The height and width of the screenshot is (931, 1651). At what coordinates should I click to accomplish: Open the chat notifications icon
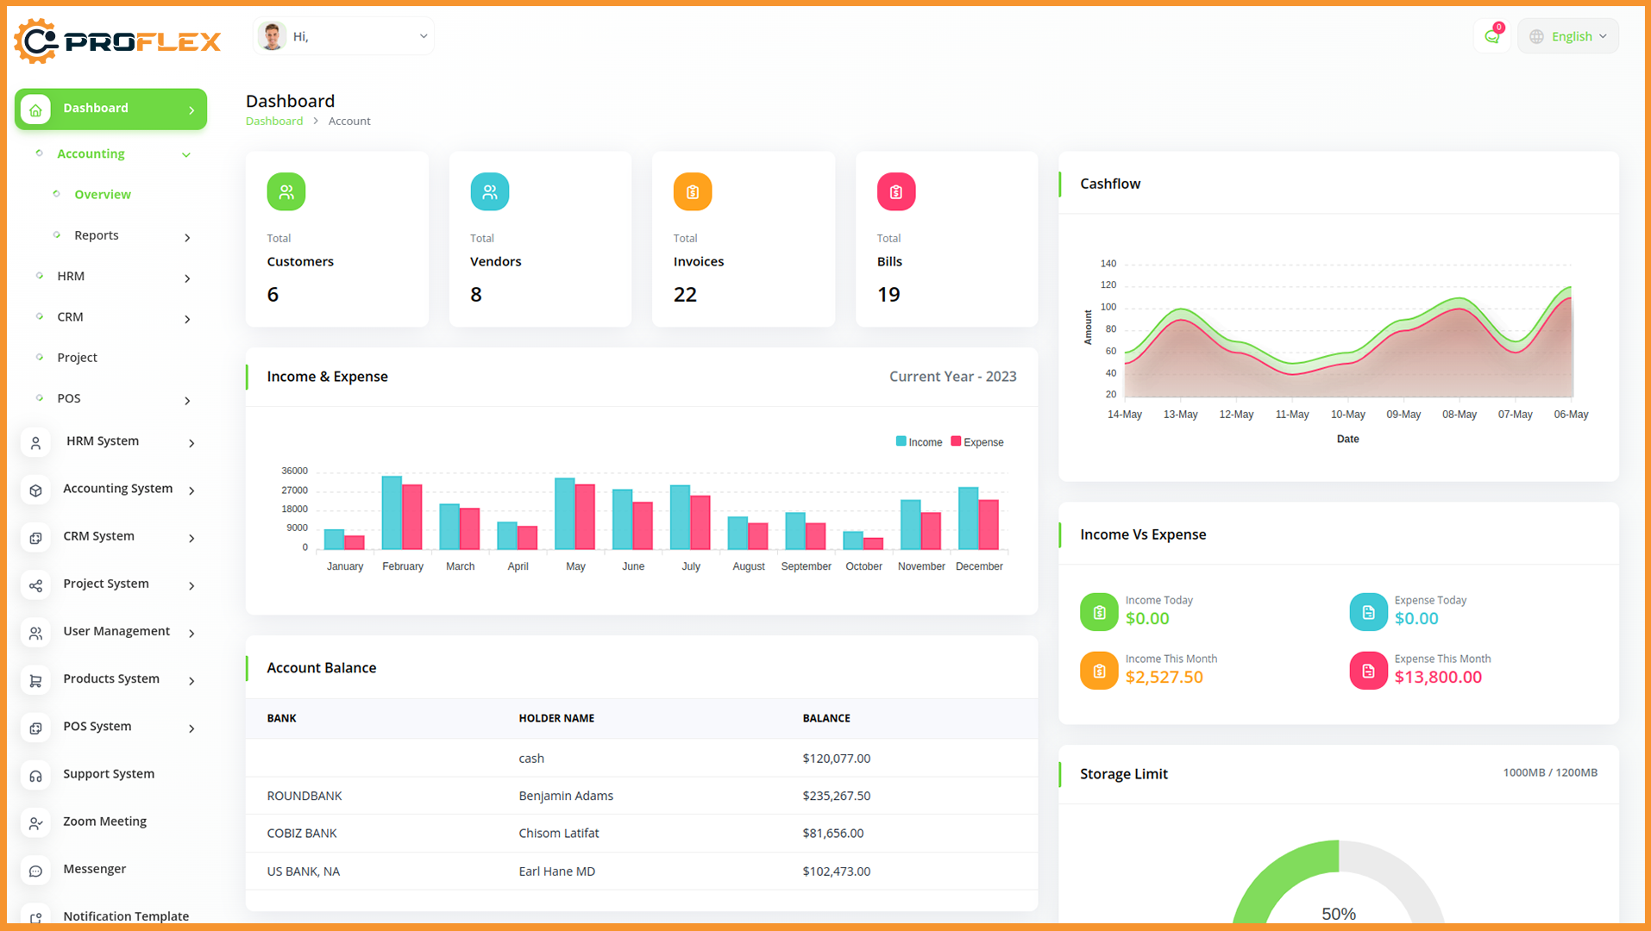(1492, 36)
